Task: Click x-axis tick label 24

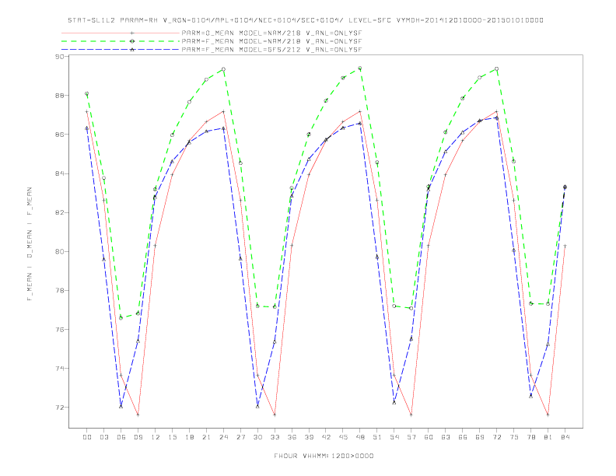Action: [223, 437]
